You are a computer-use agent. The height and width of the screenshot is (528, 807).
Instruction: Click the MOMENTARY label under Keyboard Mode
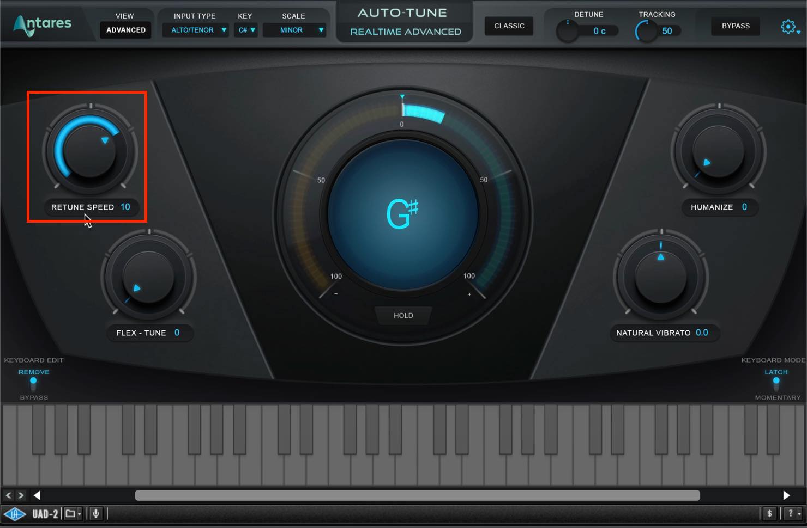[778, 397]
